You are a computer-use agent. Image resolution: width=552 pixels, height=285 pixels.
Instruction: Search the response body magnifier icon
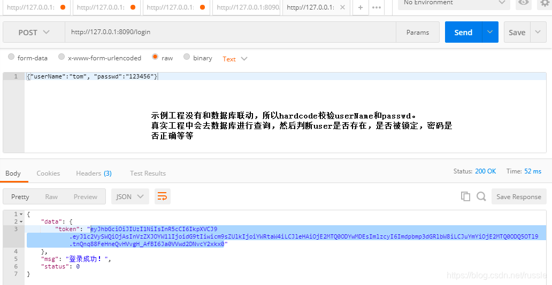pos(481,196)
